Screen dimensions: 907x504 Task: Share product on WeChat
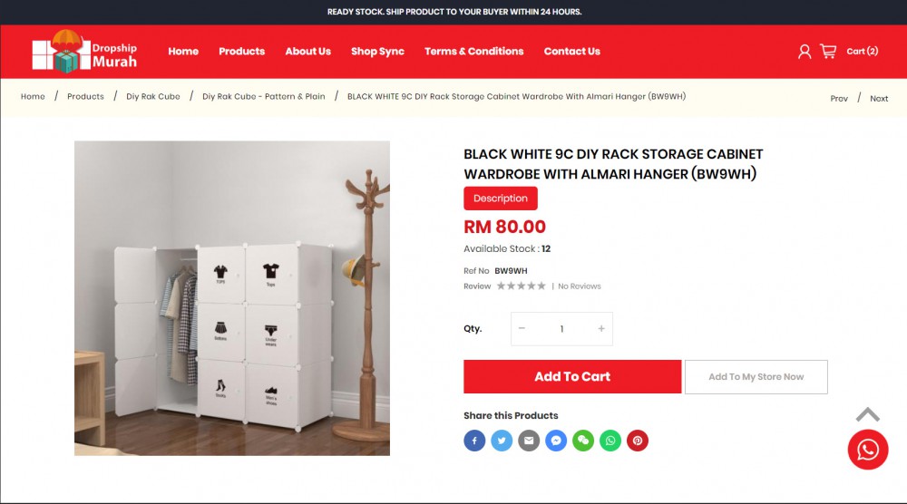tap(583, 441)
